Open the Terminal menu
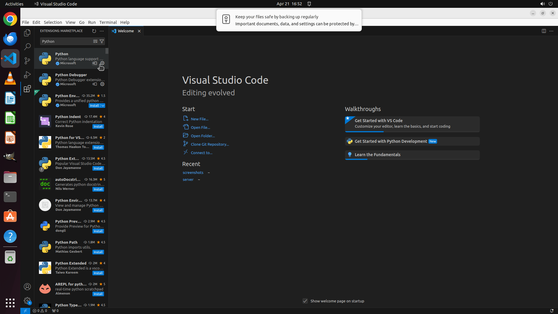Viewport: 558px width, 314px height. tap(108, 22)
